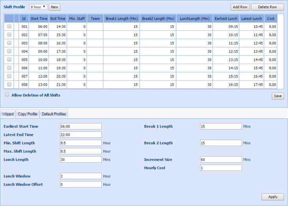
Task: Sort by the Start Time column header
Action: (39, 18)
